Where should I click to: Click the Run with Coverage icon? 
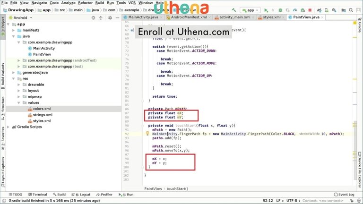pos(287,10)
